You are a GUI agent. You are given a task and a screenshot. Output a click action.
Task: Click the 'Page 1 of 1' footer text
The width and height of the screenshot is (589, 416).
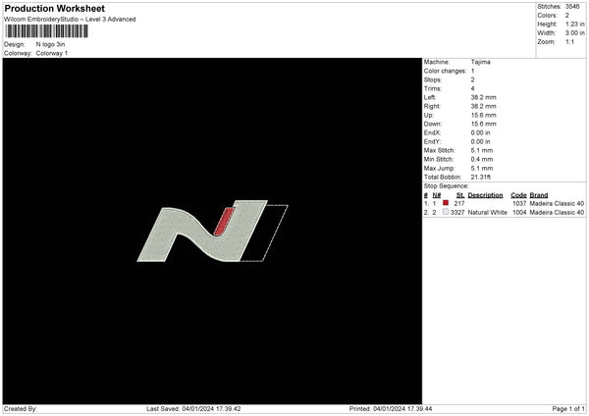coord(568,409)
